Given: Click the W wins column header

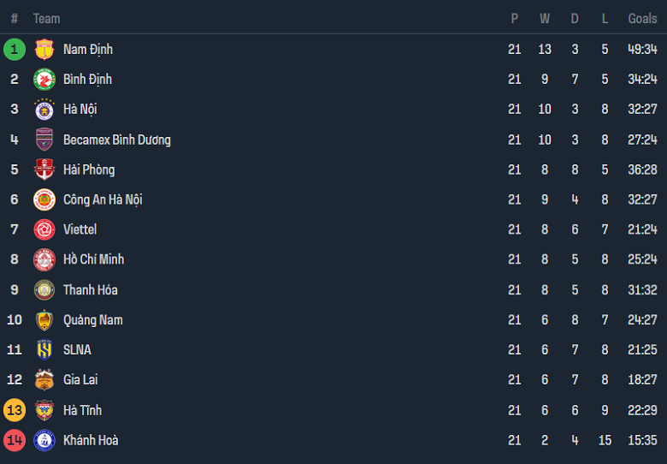Looking at the screenshot, I should 545,18.
